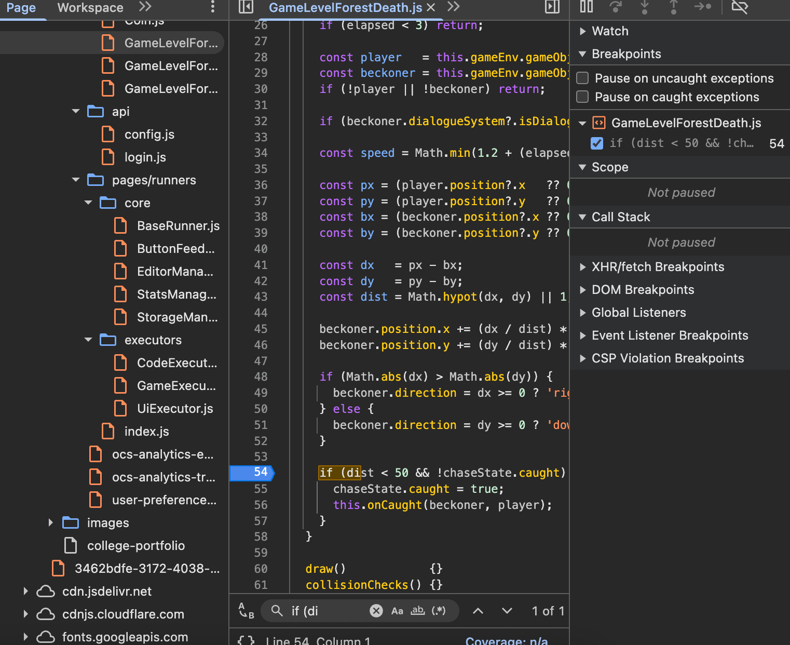
Task: Toggle the file navigator sidebar icon
Action: (246, 7)
